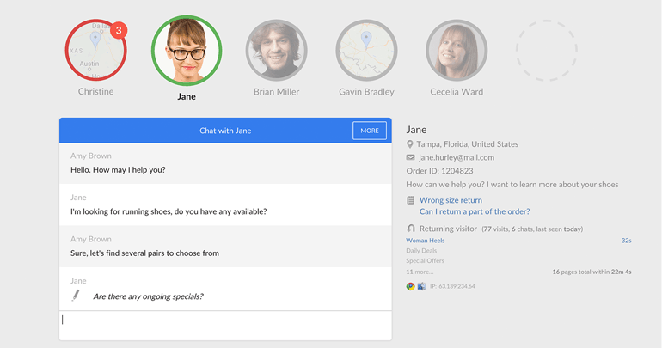Viewport: 662px width, 348px height.
Task: Click the Cecelia Ward name label
Action: coord(457,92)
